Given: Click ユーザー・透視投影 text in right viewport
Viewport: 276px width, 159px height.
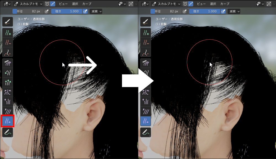Looking at the screenshot, I should (x=169, y=19).
